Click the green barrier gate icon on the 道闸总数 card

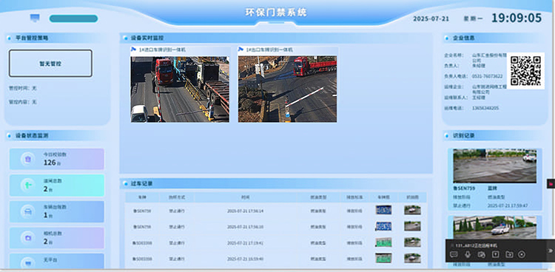click(28, 185)
